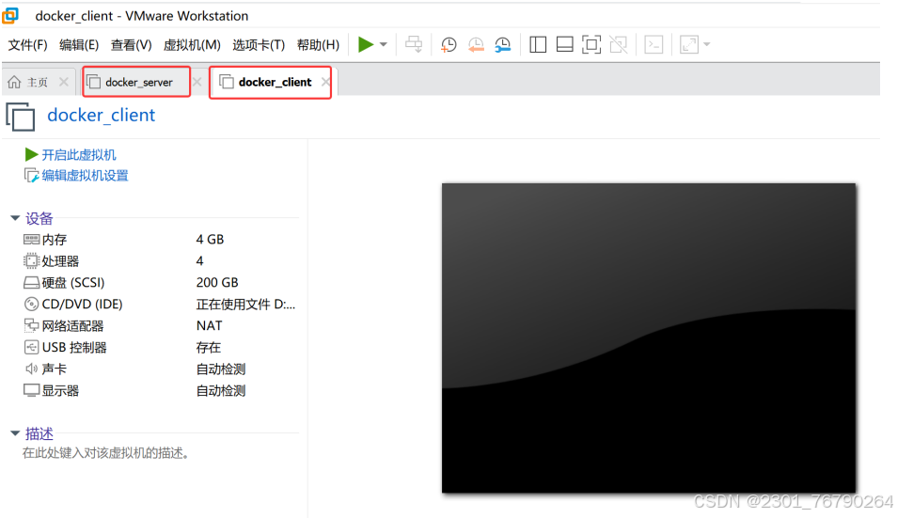This screenshot has height=518, width=897.
Task: Take a snapshot with the clock-plus icon
Action: 448,44
